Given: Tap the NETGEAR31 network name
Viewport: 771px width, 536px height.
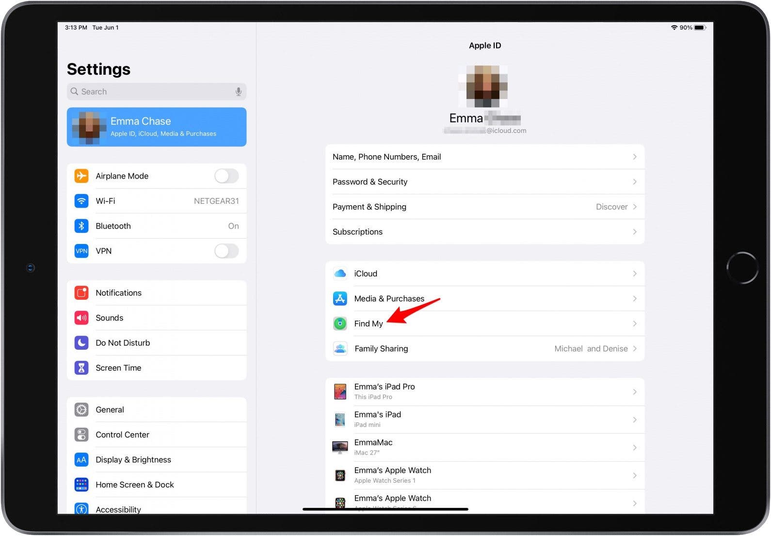Looking at the screenshot, I should click(x=216, y=201).
